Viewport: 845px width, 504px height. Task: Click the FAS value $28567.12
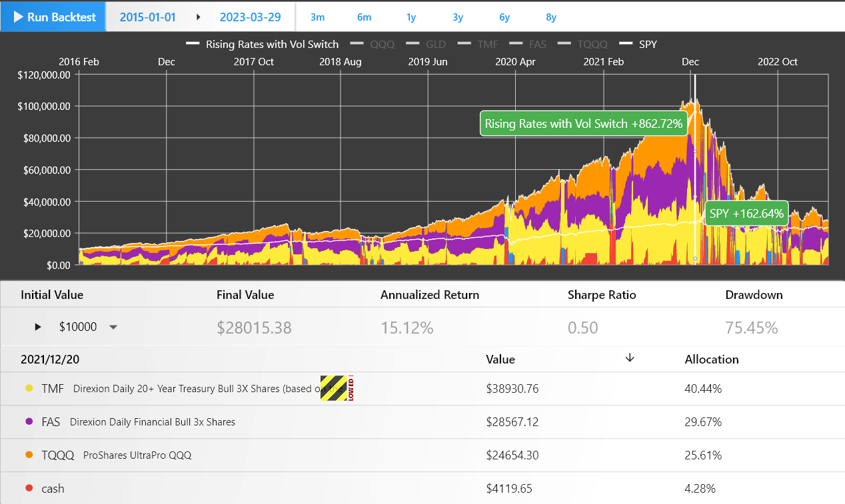(x=512, y=422)
